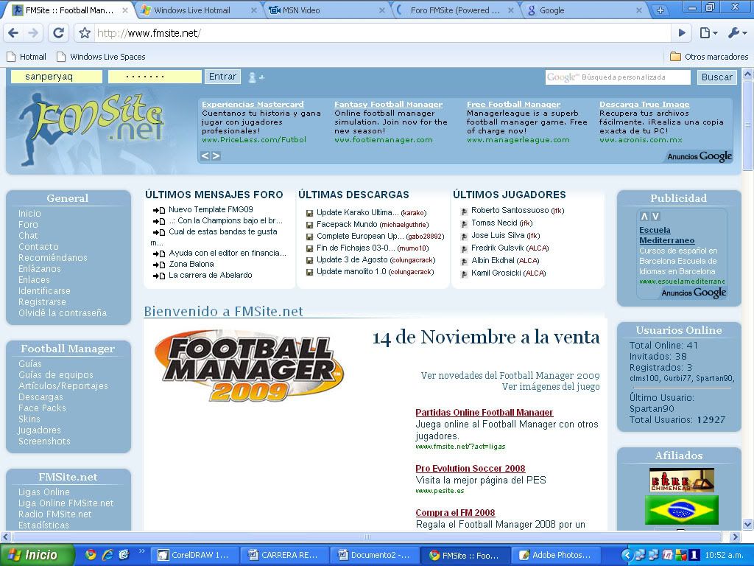Open Chat in the General menu

click(x=28, y=235)
